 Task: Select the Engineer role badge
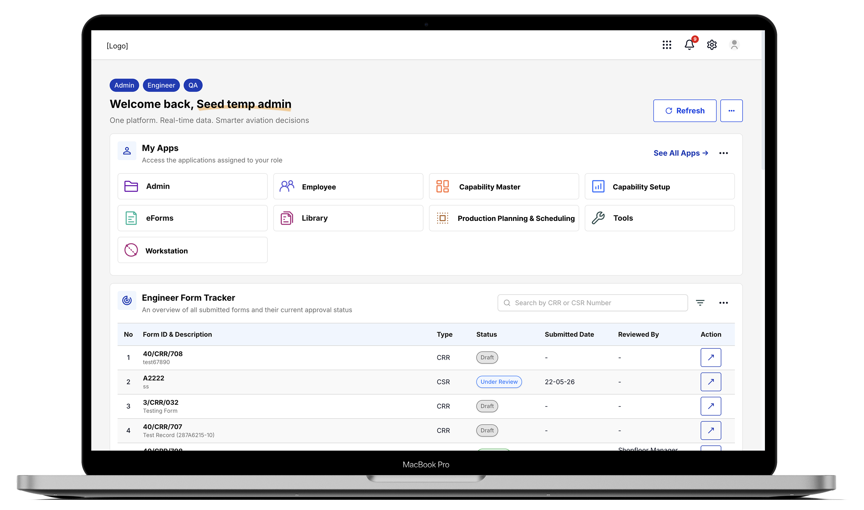[161, 85]
